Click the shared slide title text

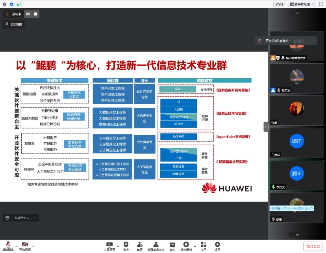(122, 65)
